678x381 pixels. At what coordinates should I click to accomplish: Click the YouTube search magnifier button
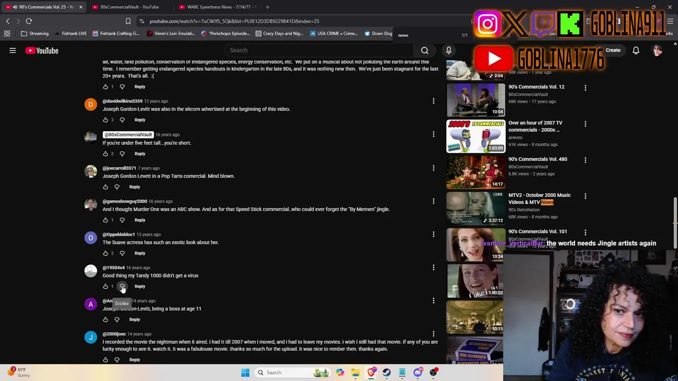425,50
